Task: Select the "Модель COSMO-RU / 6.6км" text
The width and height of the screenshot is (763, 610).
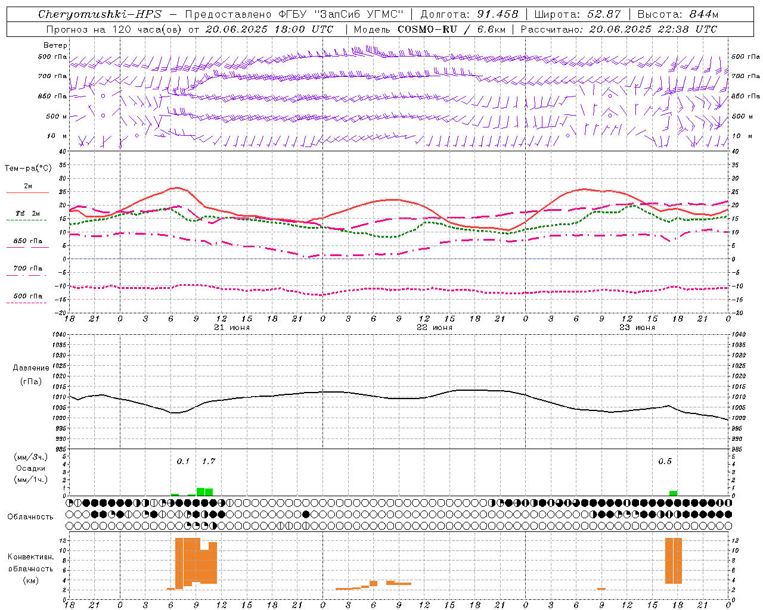Action: click(x=429, y=29)
